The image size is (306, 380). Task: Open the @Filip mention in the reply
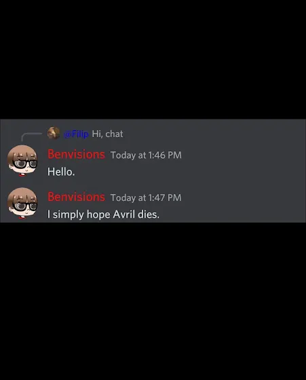coord(76,134)
